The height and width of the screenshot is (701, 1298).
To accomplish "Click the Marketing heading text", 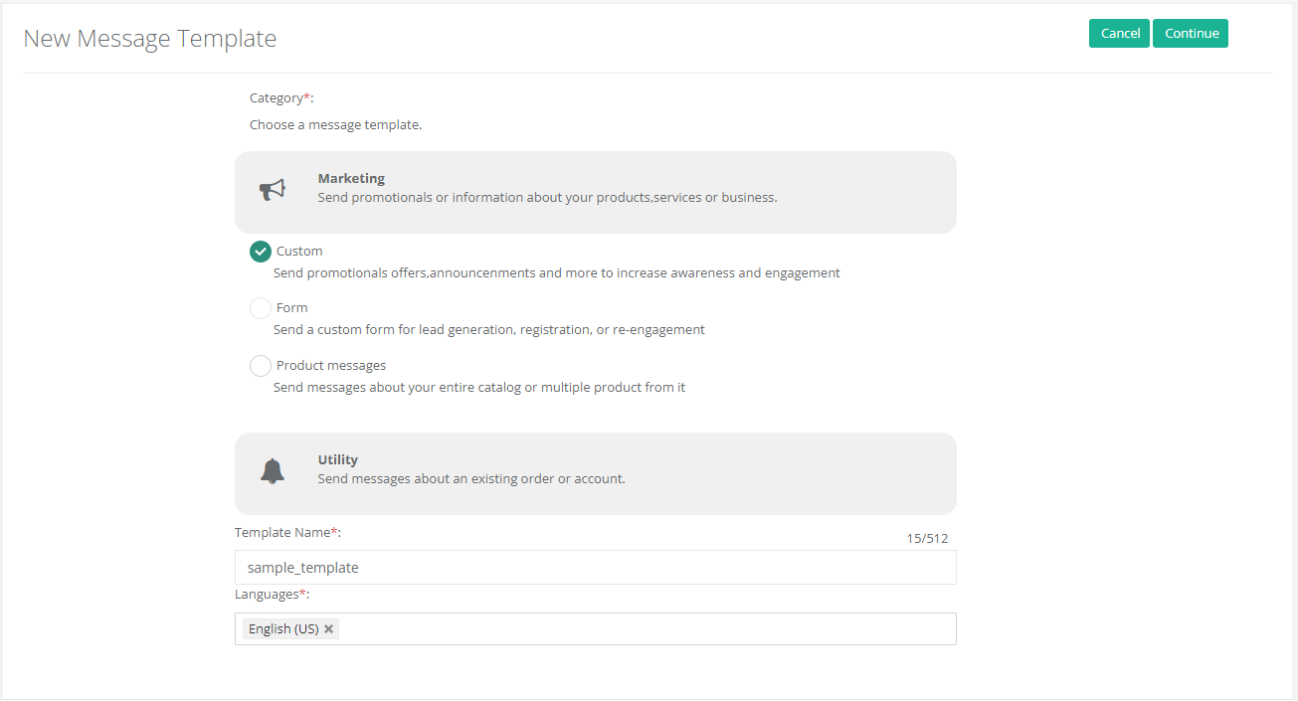I will tap(351, 179).
